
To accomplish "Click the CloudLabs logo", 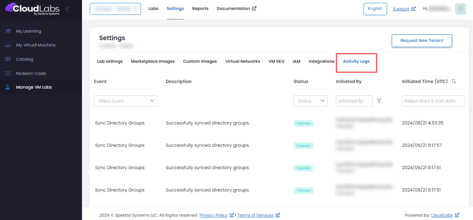I will (x=32, y=9).
